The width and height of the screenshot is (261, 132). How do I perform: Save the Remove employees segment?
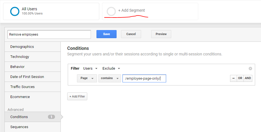coord(107,34)
